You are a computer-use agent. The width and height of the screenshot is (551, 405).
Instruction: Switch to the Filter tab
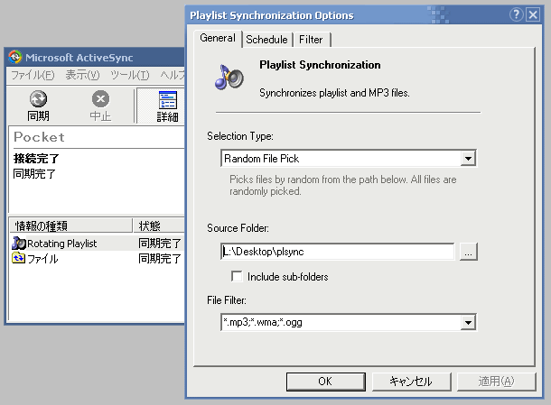tap(311, 40)
